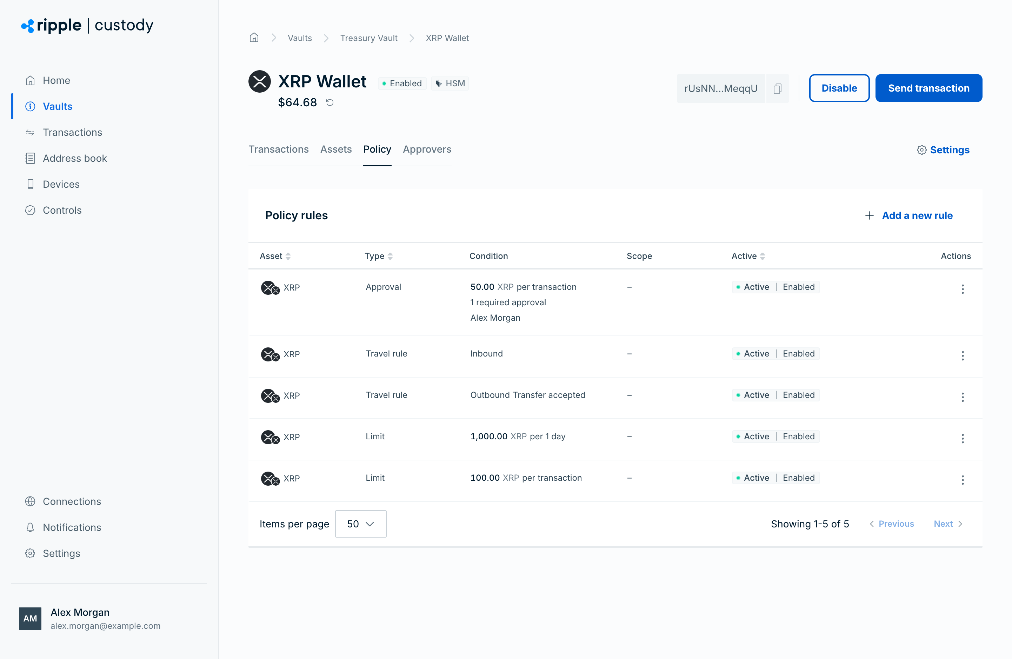Viewport: 1012px width, 659px height.
Task: Refresh the $64.68 wallet balance
Action: 329,102
